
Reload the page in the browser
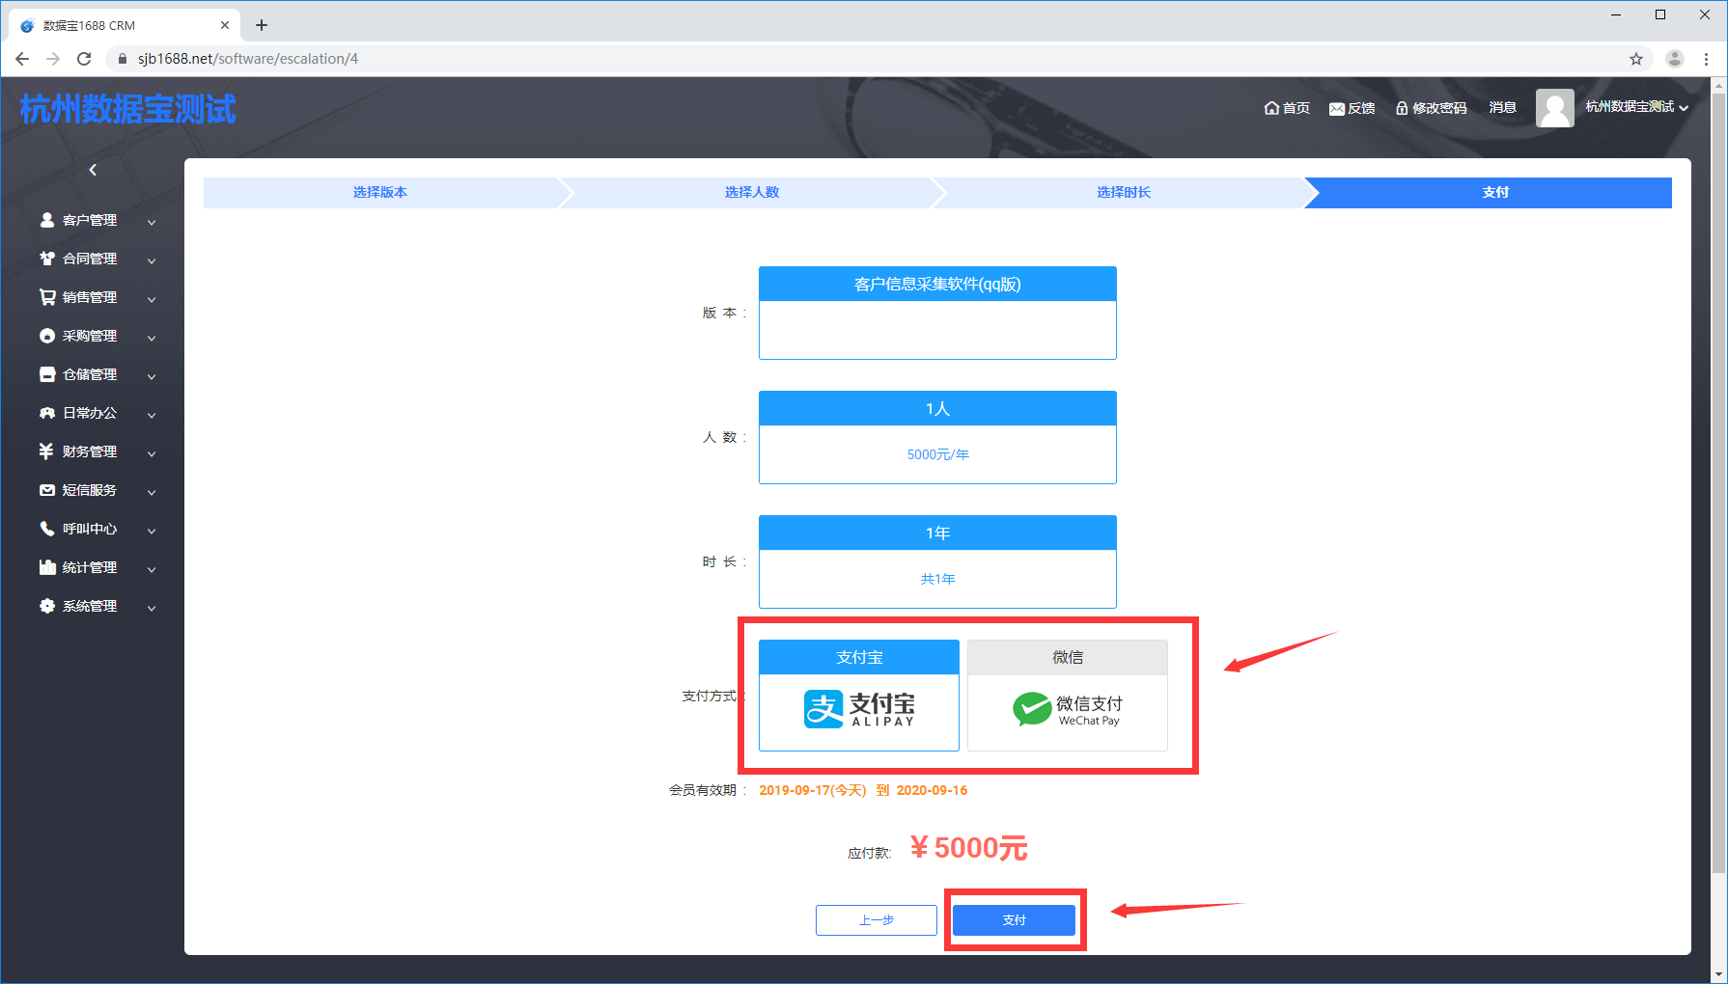click(84, 59)
